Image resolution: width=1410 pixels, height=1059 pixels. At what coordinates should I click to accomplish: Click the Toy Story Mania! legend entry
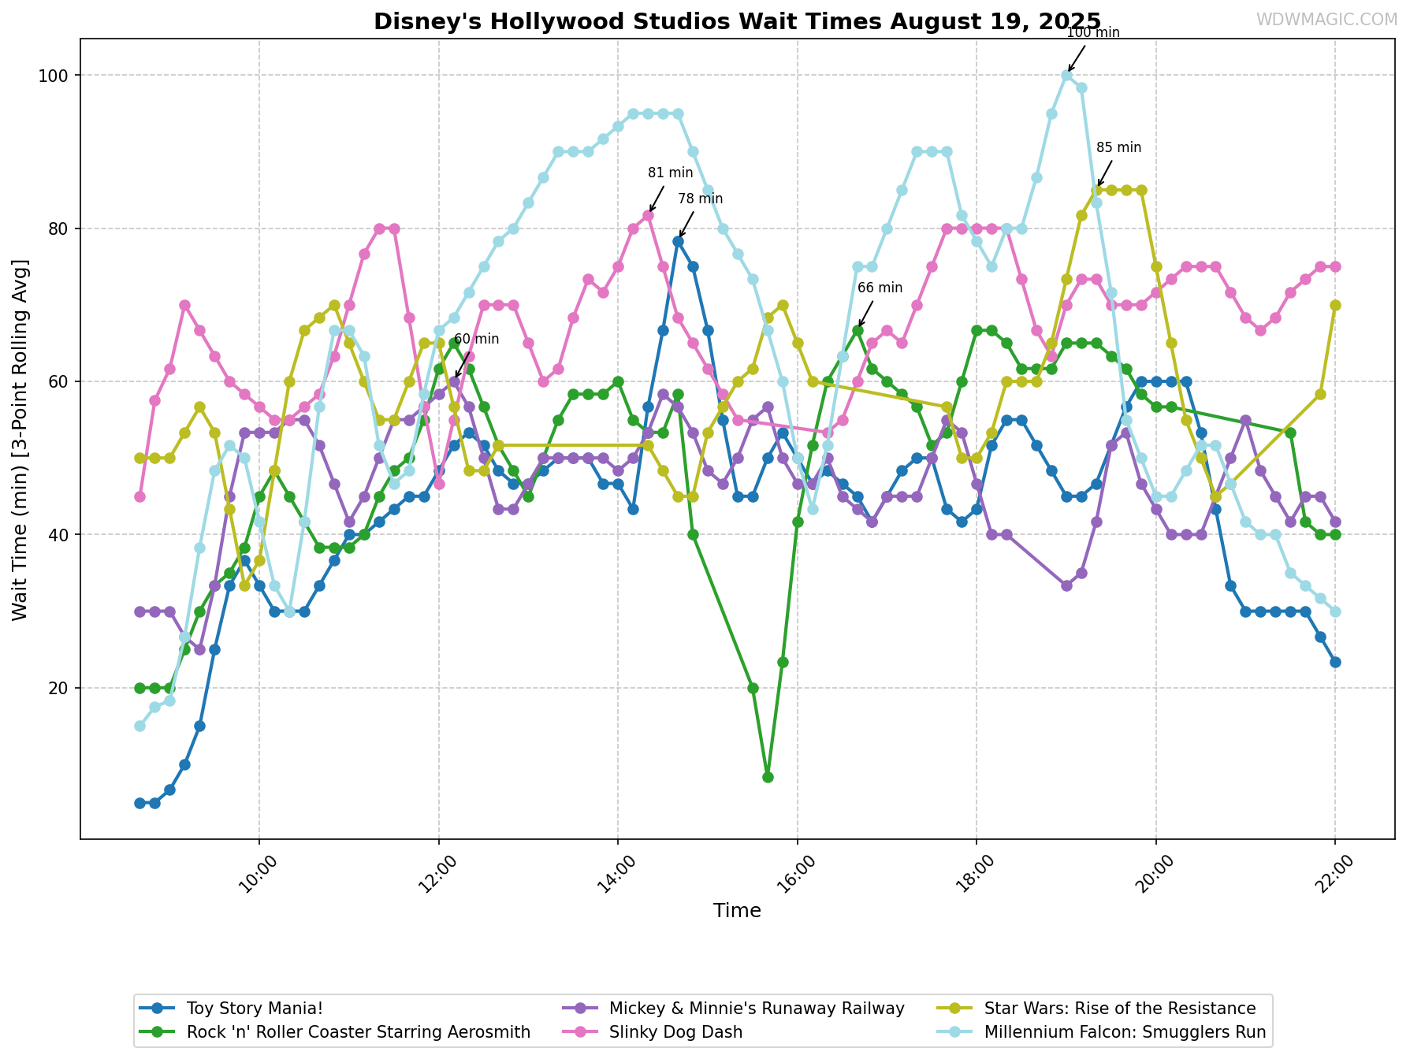(x=232, y=1009)
